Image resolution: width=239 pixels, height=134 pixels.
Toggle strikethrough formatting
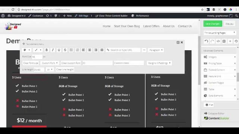point(65,50)
